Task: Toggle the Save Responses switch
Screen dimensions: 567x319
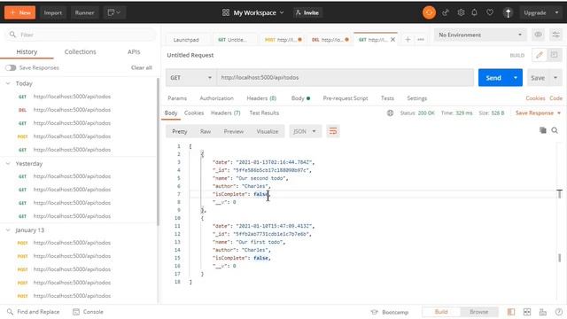Action: click(x=11, y=67)
